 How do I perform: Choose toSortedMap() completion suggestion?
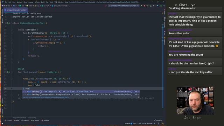coord(81,92)
